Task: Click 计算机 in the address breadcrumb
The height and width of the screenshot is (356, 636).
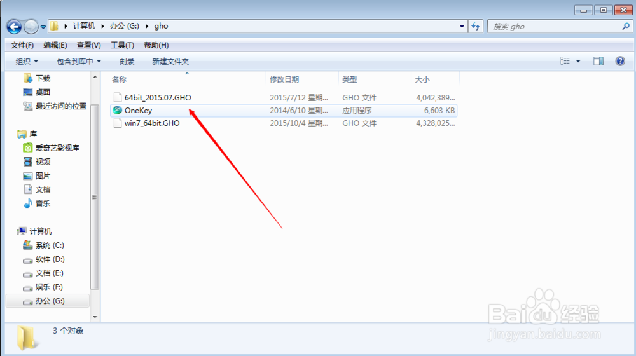Action: click(x=84, y=26)
